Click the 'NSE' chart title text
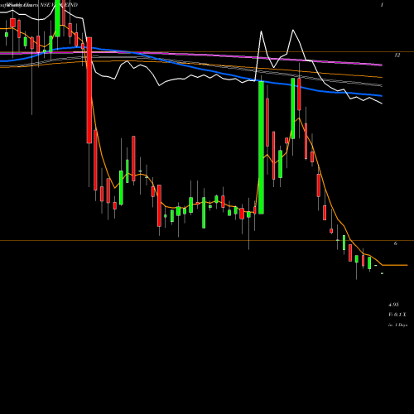Viewport: 414px width, 414px height. (x=45, y=5)
